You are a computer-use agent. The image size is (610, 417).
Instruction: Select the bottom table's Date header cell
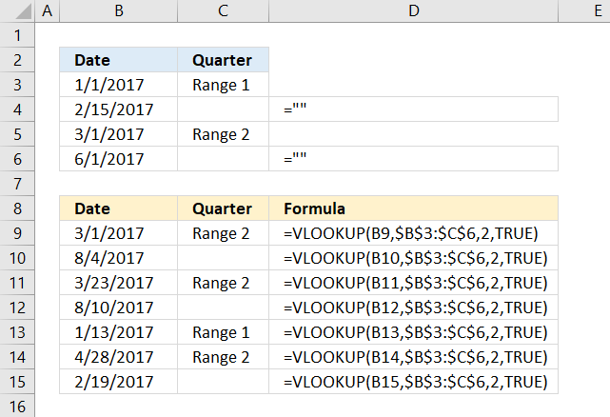(x=119, y=208)
